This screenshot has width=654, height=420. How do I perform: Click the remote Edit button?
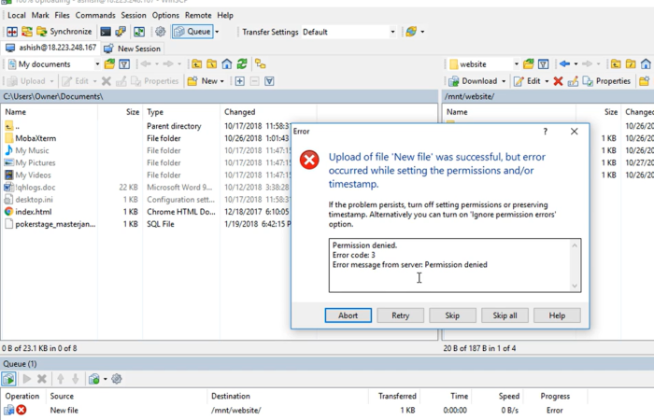click(x=527, y=81)
